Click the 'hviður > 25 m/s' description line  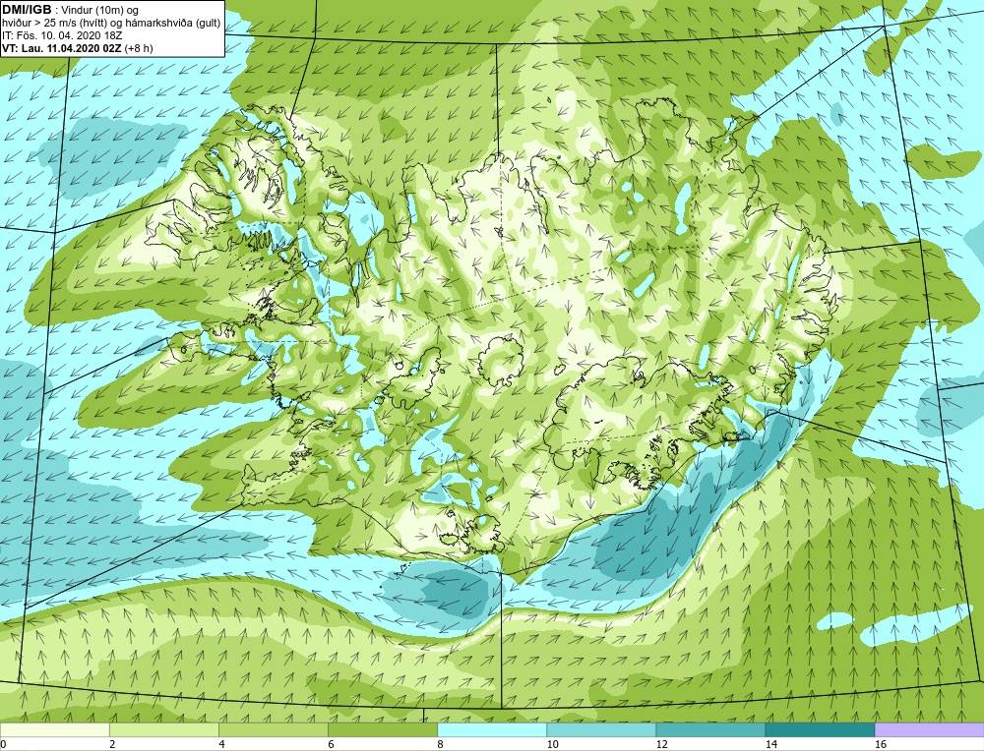coord(112,24)
